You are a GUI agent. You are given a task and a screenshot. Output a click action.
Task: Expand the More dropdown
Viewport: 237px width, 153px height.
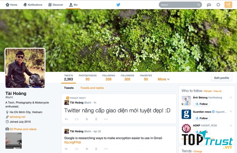[164, 79]
